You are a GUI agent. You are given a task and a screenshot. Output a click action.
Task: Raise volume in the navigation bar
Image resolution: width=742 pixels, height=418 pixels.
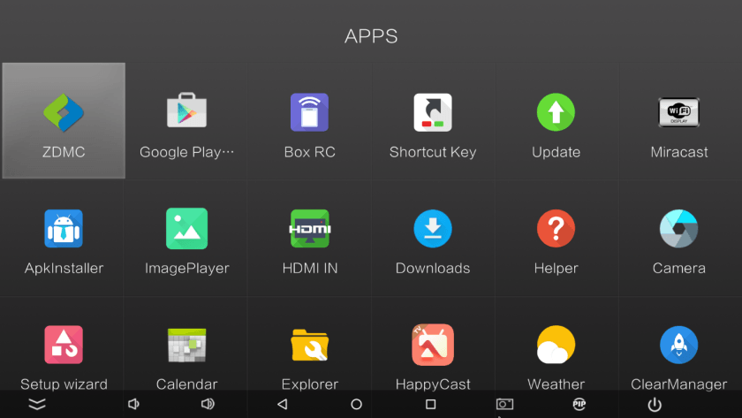pyautogui.click(x=208, y=404)
